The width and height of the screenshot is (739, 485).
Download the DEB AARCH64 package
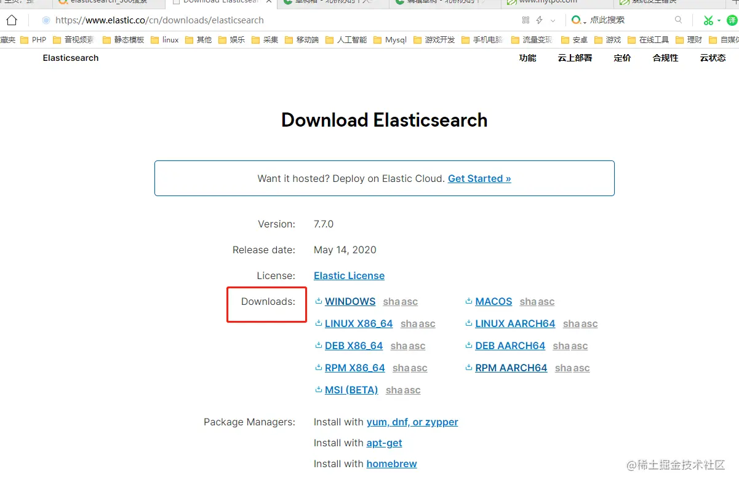tap(510, 345)
